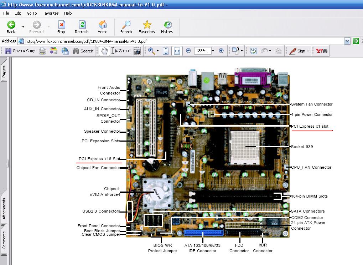Viewport: 363px width, 265px height.
Task: Open the Go To menu
Action: point(32,13)
